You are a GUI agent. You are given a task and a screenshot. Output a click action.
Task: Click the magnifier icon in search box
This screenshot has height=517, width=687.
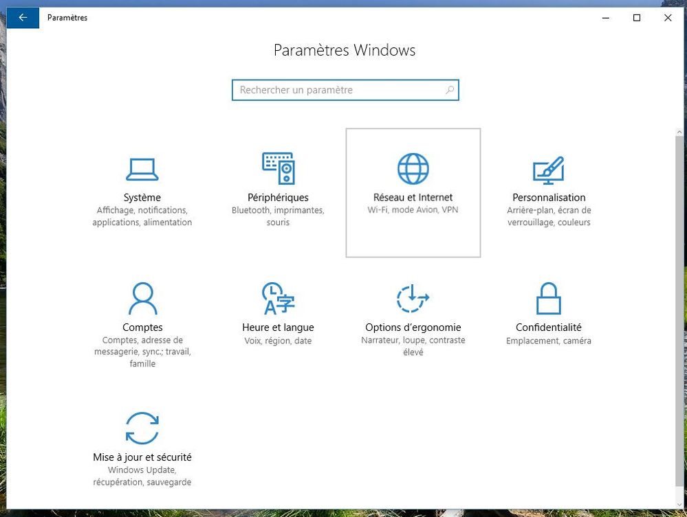click(450, 90)
